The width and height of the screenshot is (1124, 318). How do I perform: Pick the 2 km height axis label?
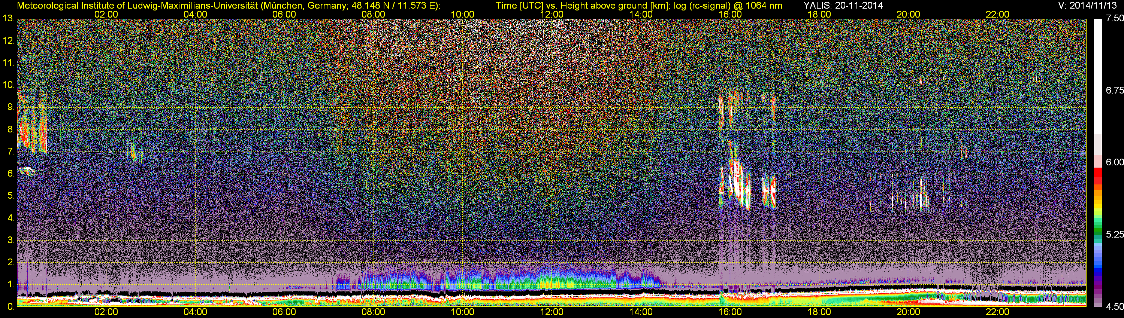pos(10,263)
